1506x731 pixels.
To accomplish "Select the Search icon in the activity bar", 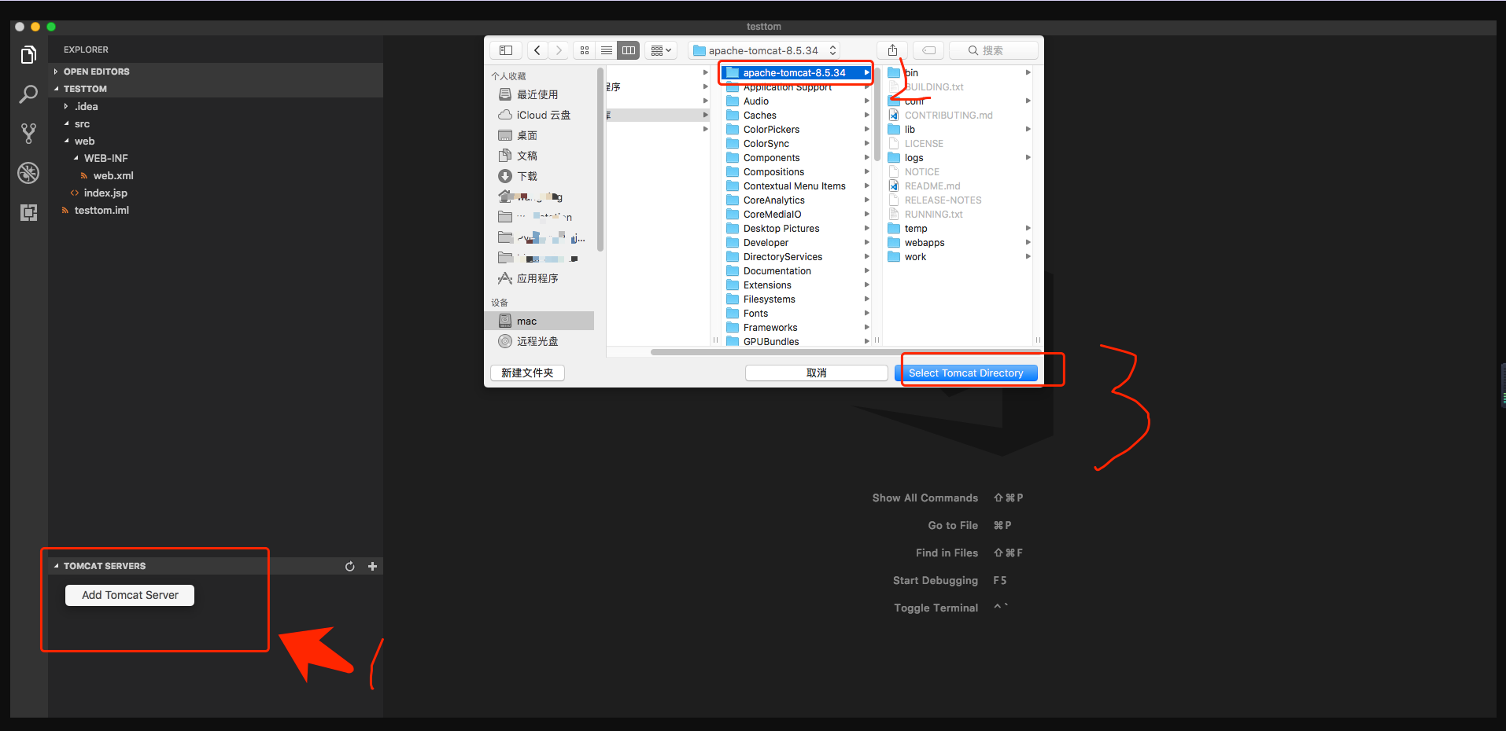I will [28, 94].
